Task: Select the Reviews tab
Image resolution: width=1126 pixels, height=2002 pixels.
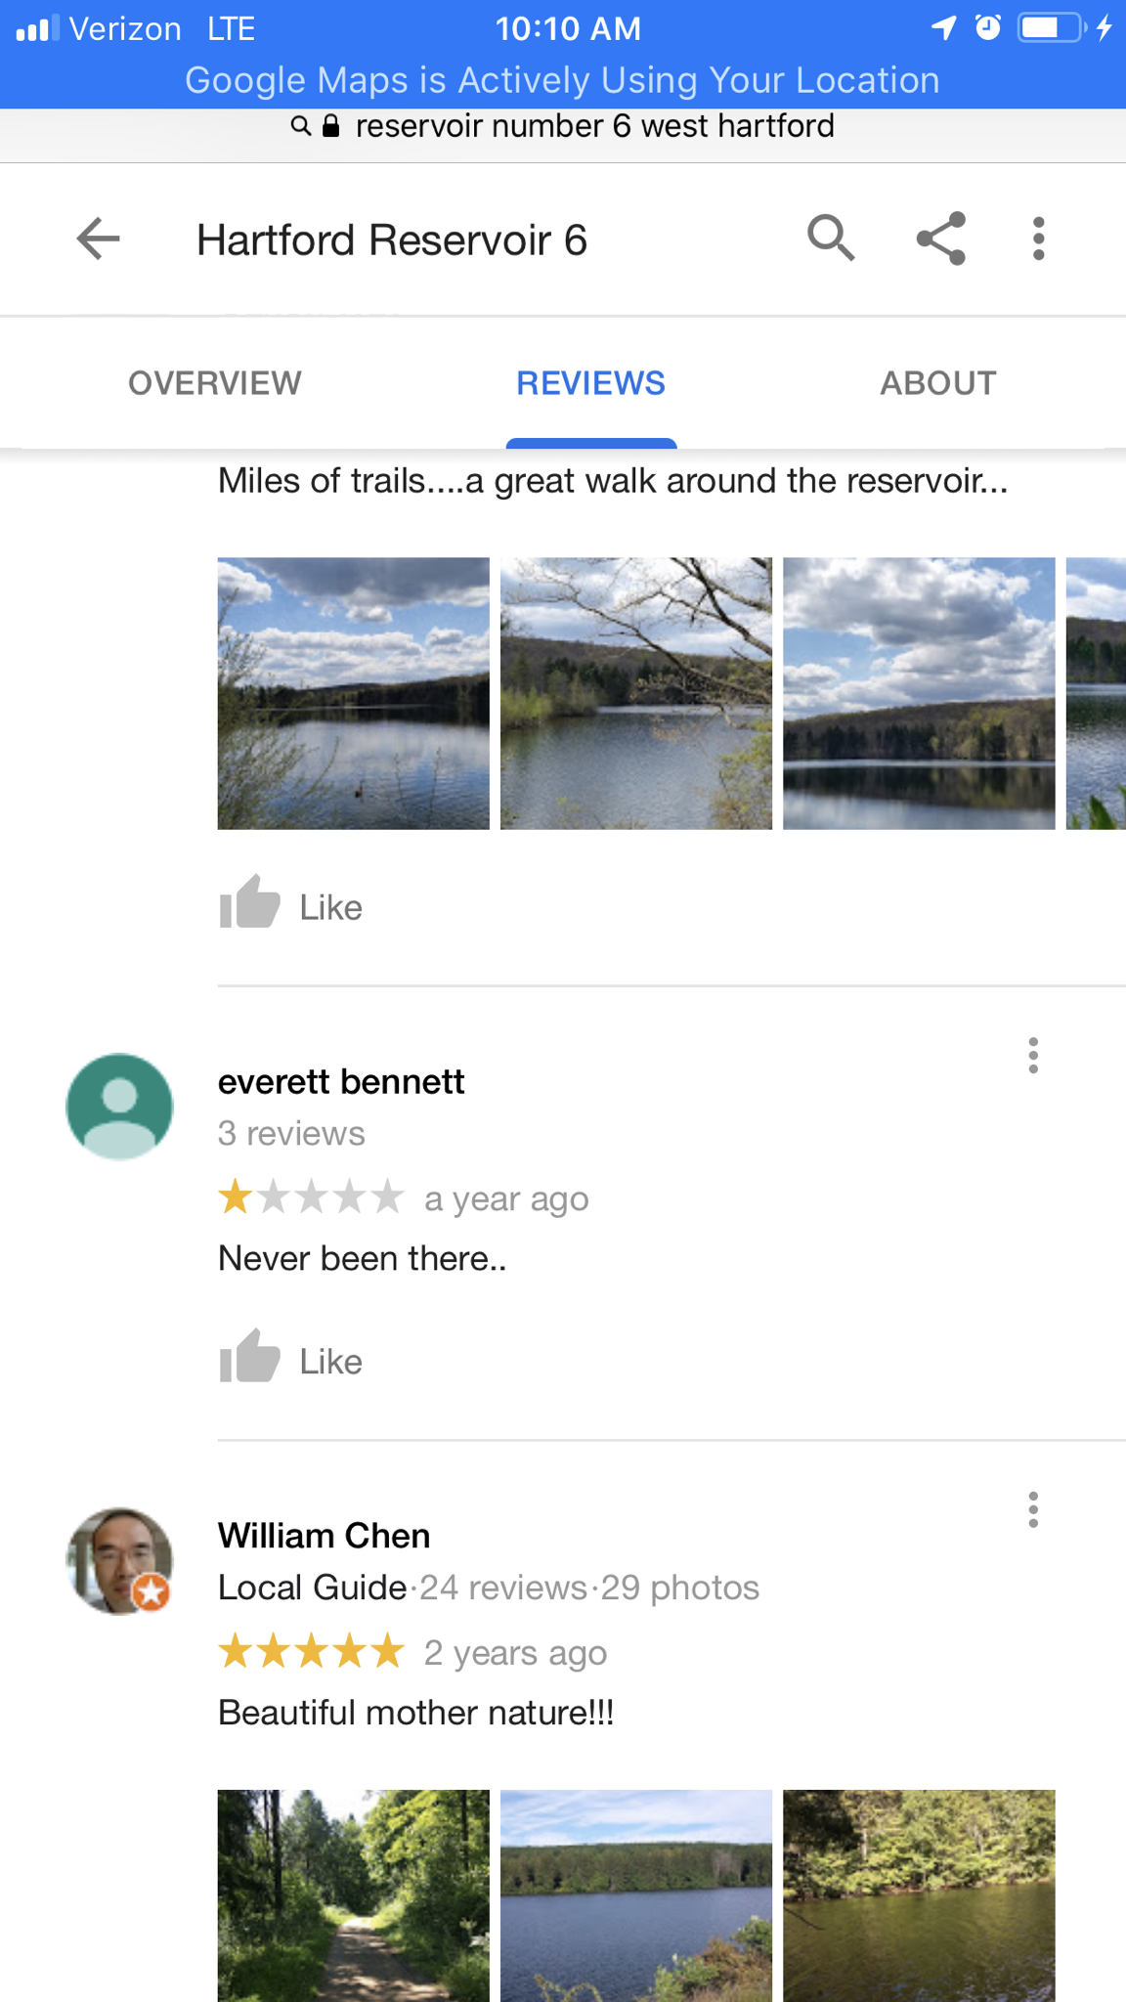Action: pyautogui.click(x=591, y=383)
